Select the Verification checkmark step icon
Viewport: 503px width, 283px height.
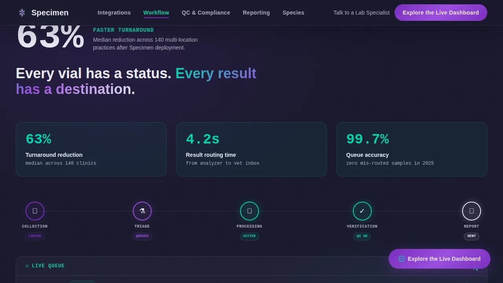[362, 211]
